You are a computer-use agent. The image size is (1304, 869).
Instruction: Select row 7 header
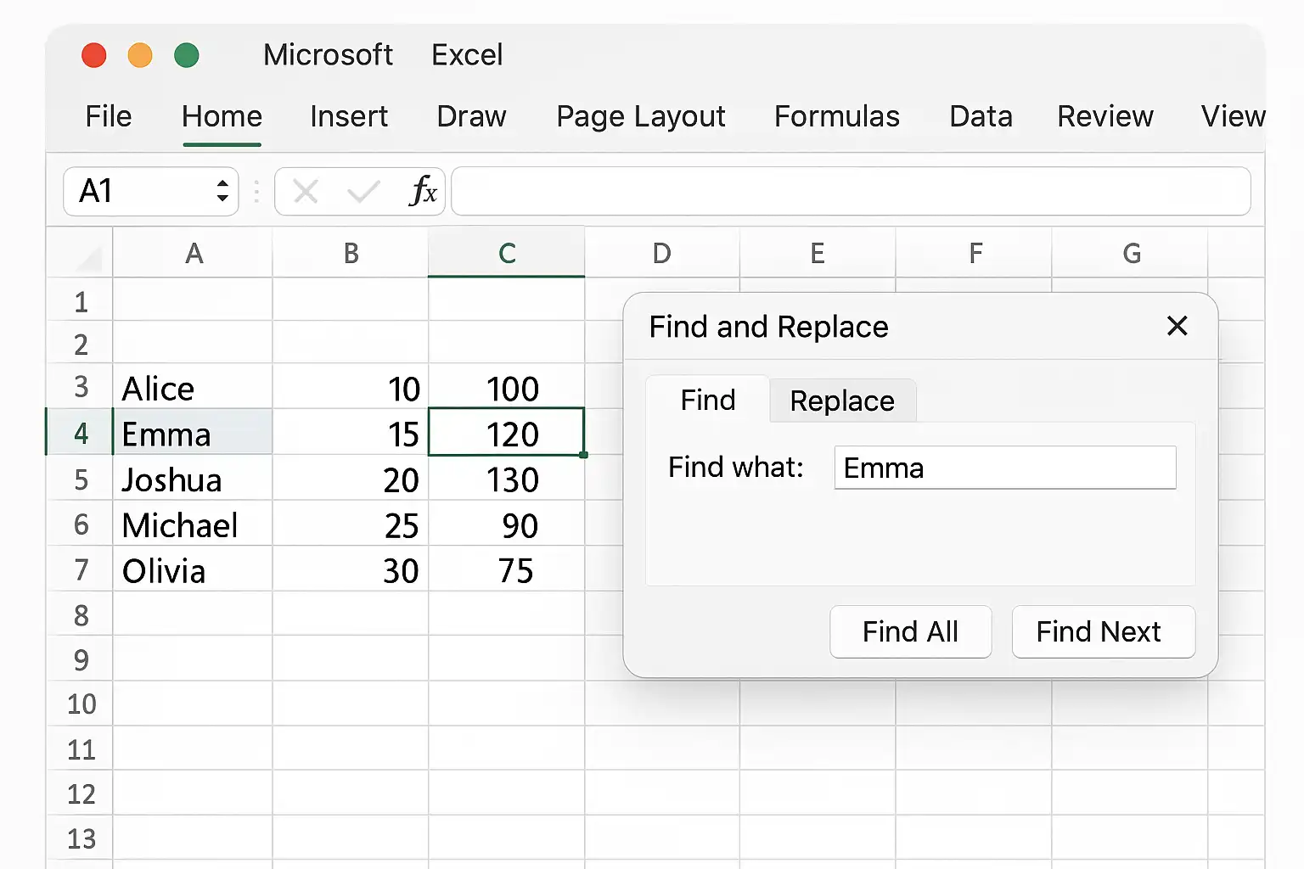[x=81, y=569]
